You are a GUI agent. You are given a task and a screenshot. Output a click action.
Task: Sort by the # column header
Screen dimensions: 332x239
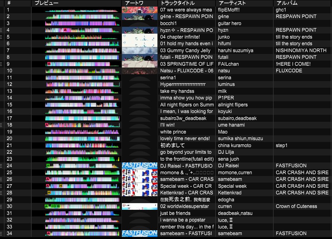[9, 3]
